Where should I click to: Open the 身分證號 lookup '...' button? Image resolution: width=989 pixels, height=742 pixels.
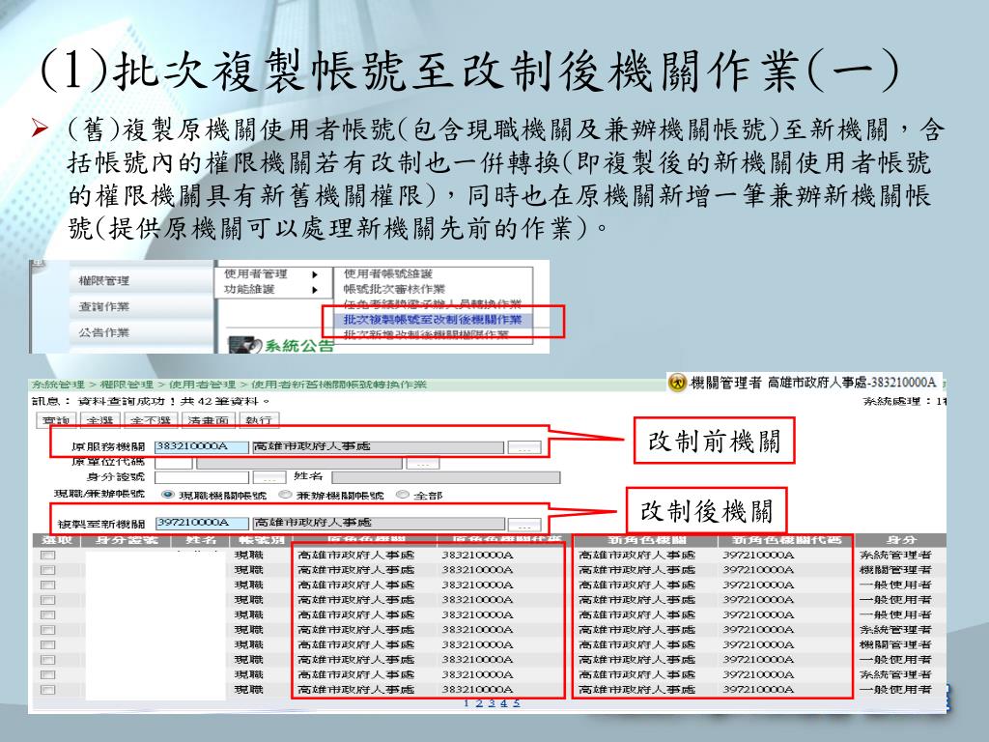(268, 478)
